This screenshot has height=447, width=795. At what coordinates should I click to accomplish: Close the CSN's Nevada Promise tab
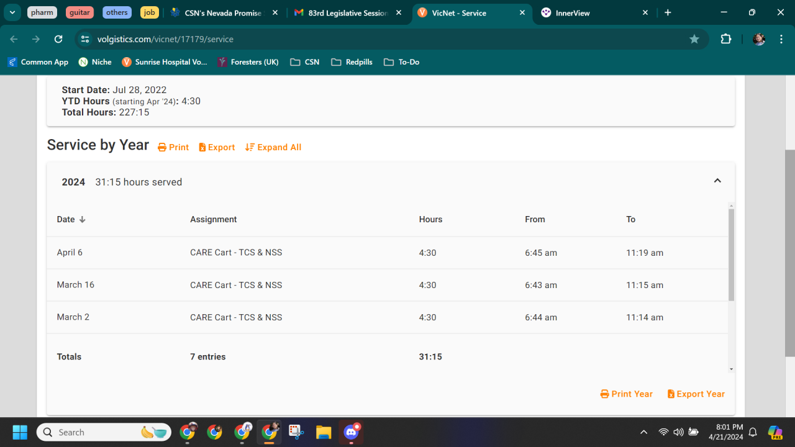tap(275, 12)
